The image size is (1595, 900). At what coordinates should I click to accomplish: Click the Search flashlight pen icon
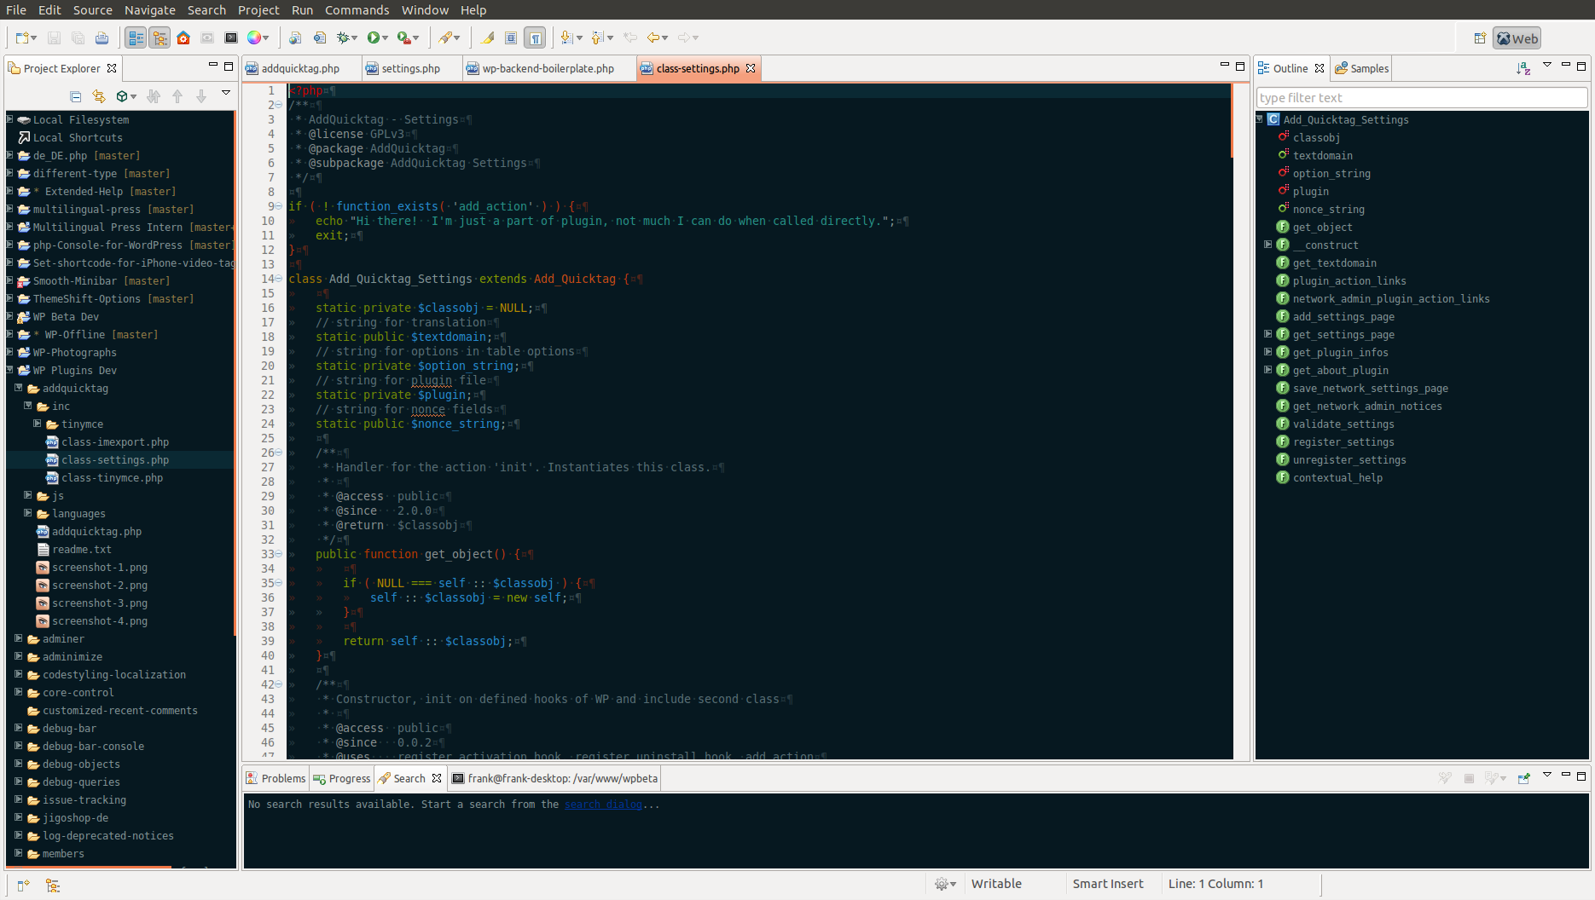click(445, 37)
